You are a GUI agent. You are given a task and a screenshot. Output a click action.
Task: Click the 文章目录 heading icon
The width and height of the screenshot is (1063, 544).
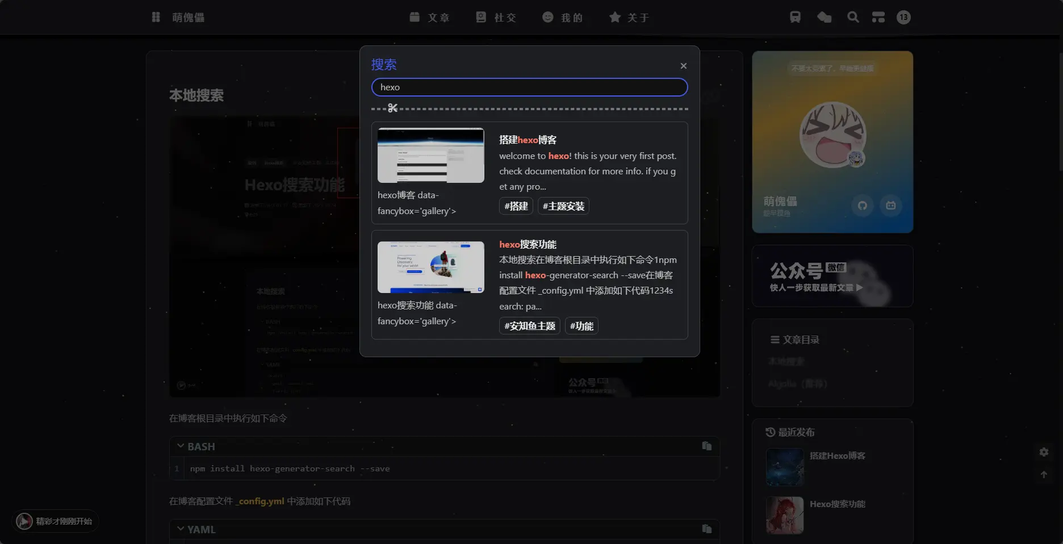775,340
